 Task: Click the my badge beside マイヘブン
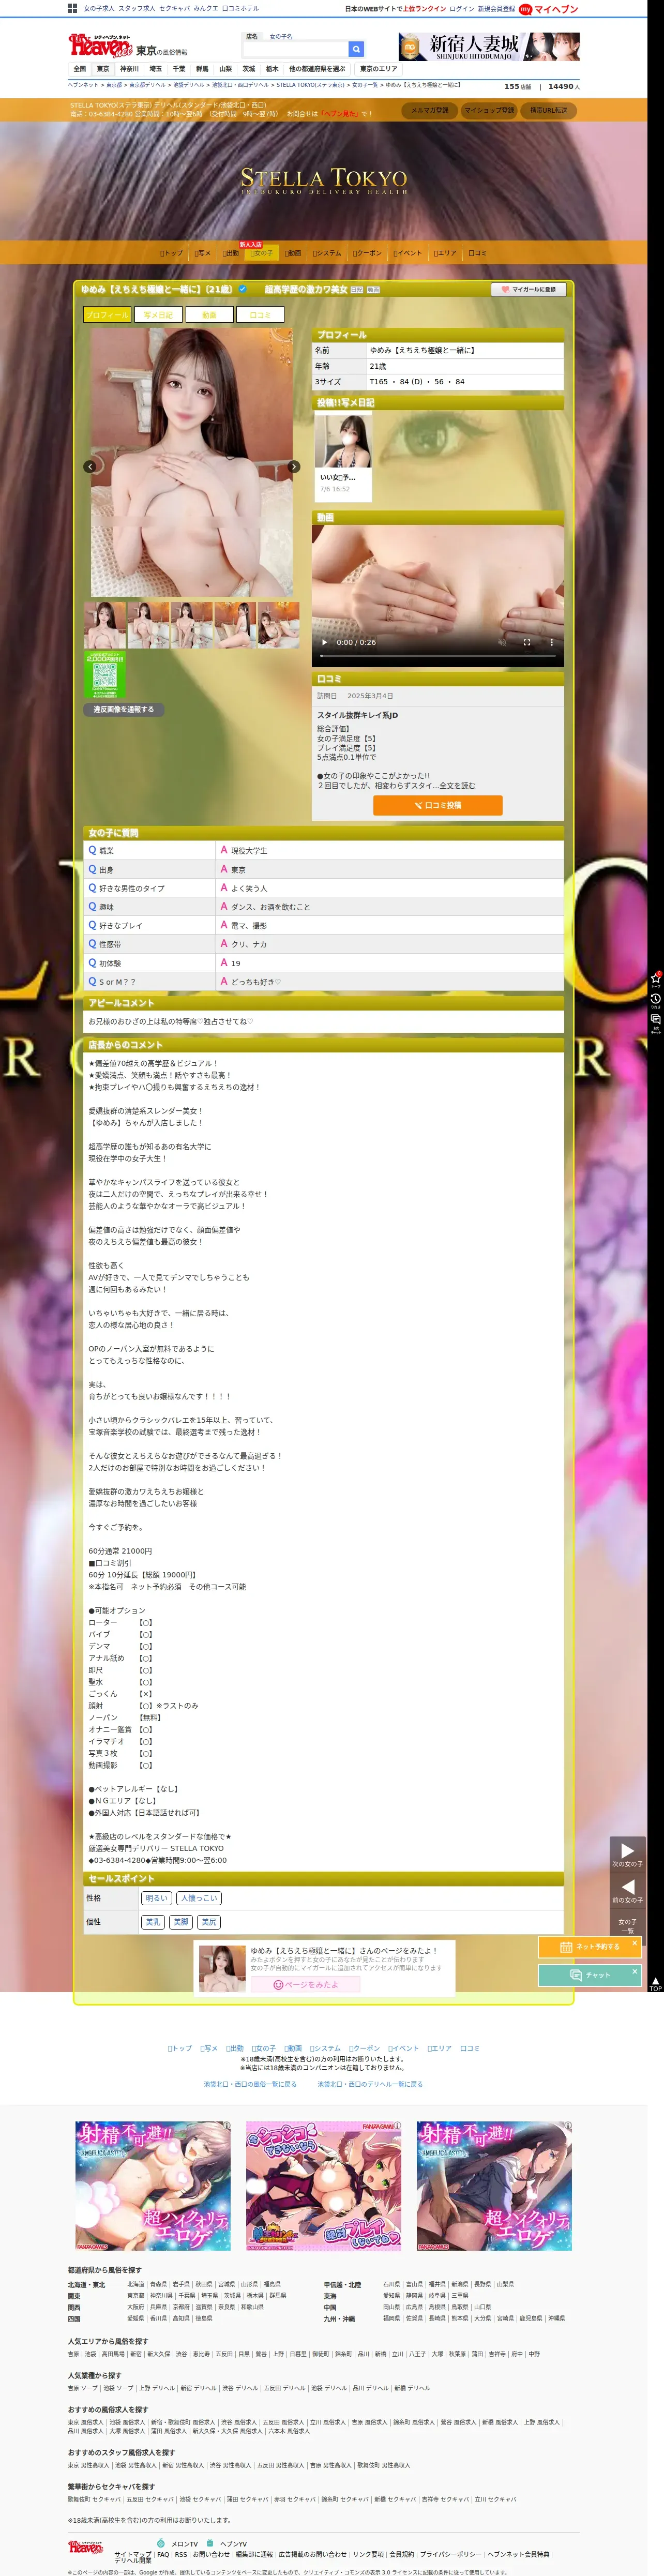click(525, 9)
